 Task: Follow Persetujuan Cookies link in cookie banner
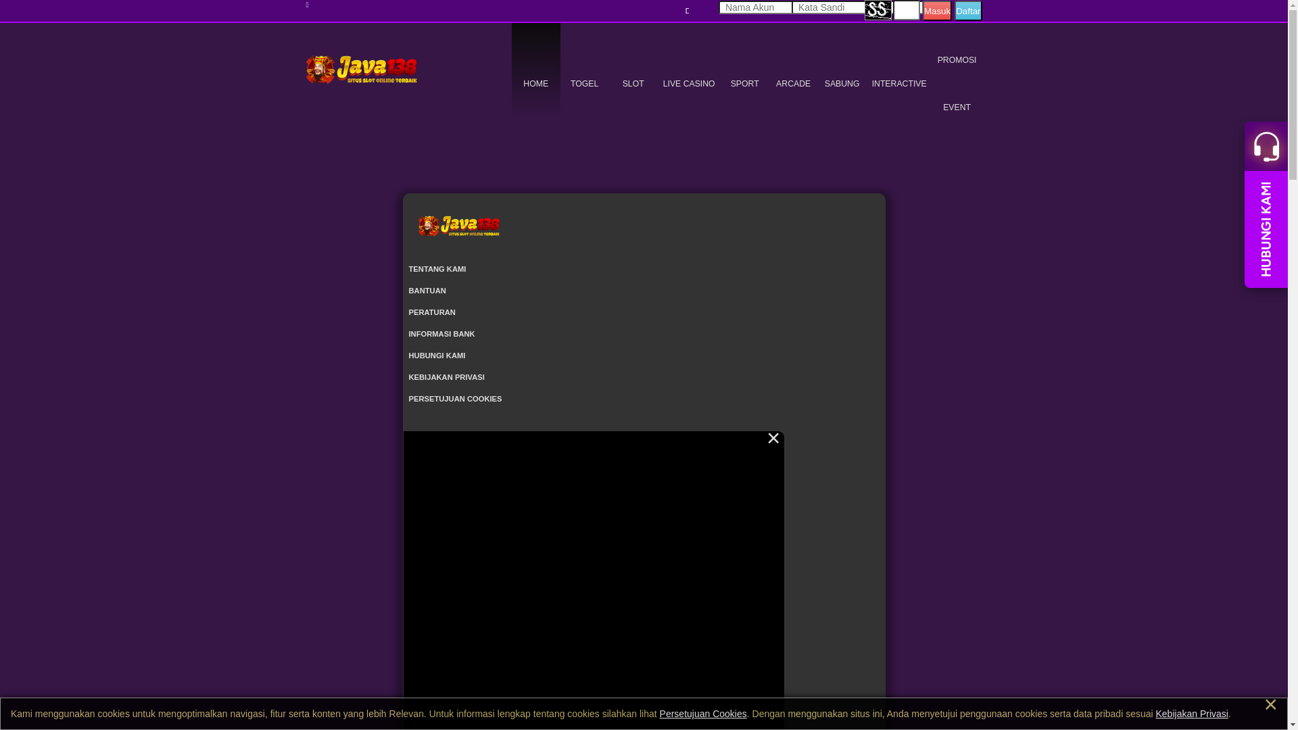point(703,714)
